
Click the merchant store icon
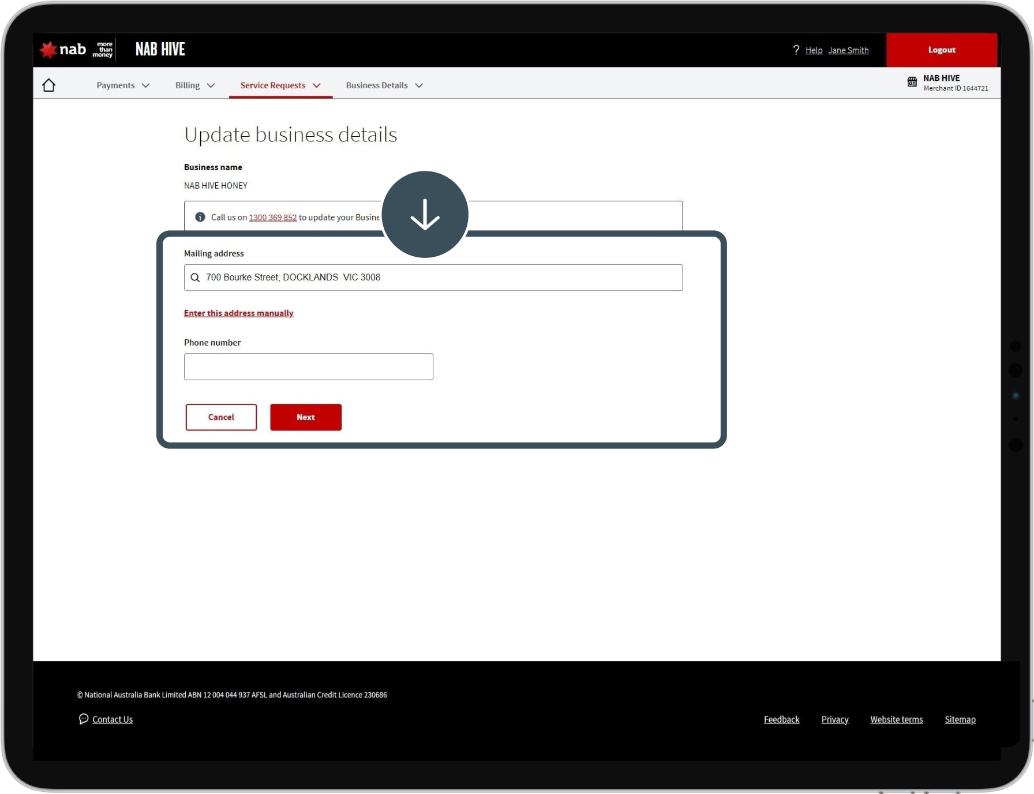(912, 82)
